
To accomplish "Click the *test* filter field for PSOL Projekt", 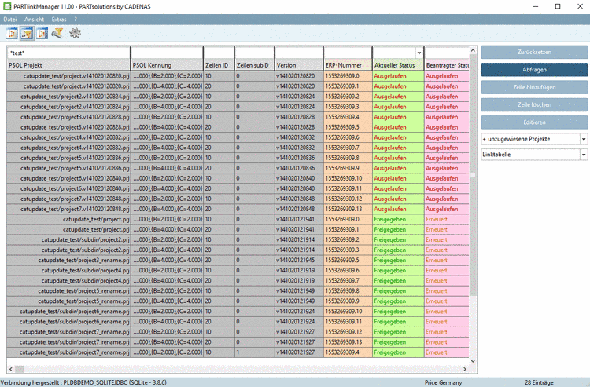I will pyautogui.click(x=67, y=53).
